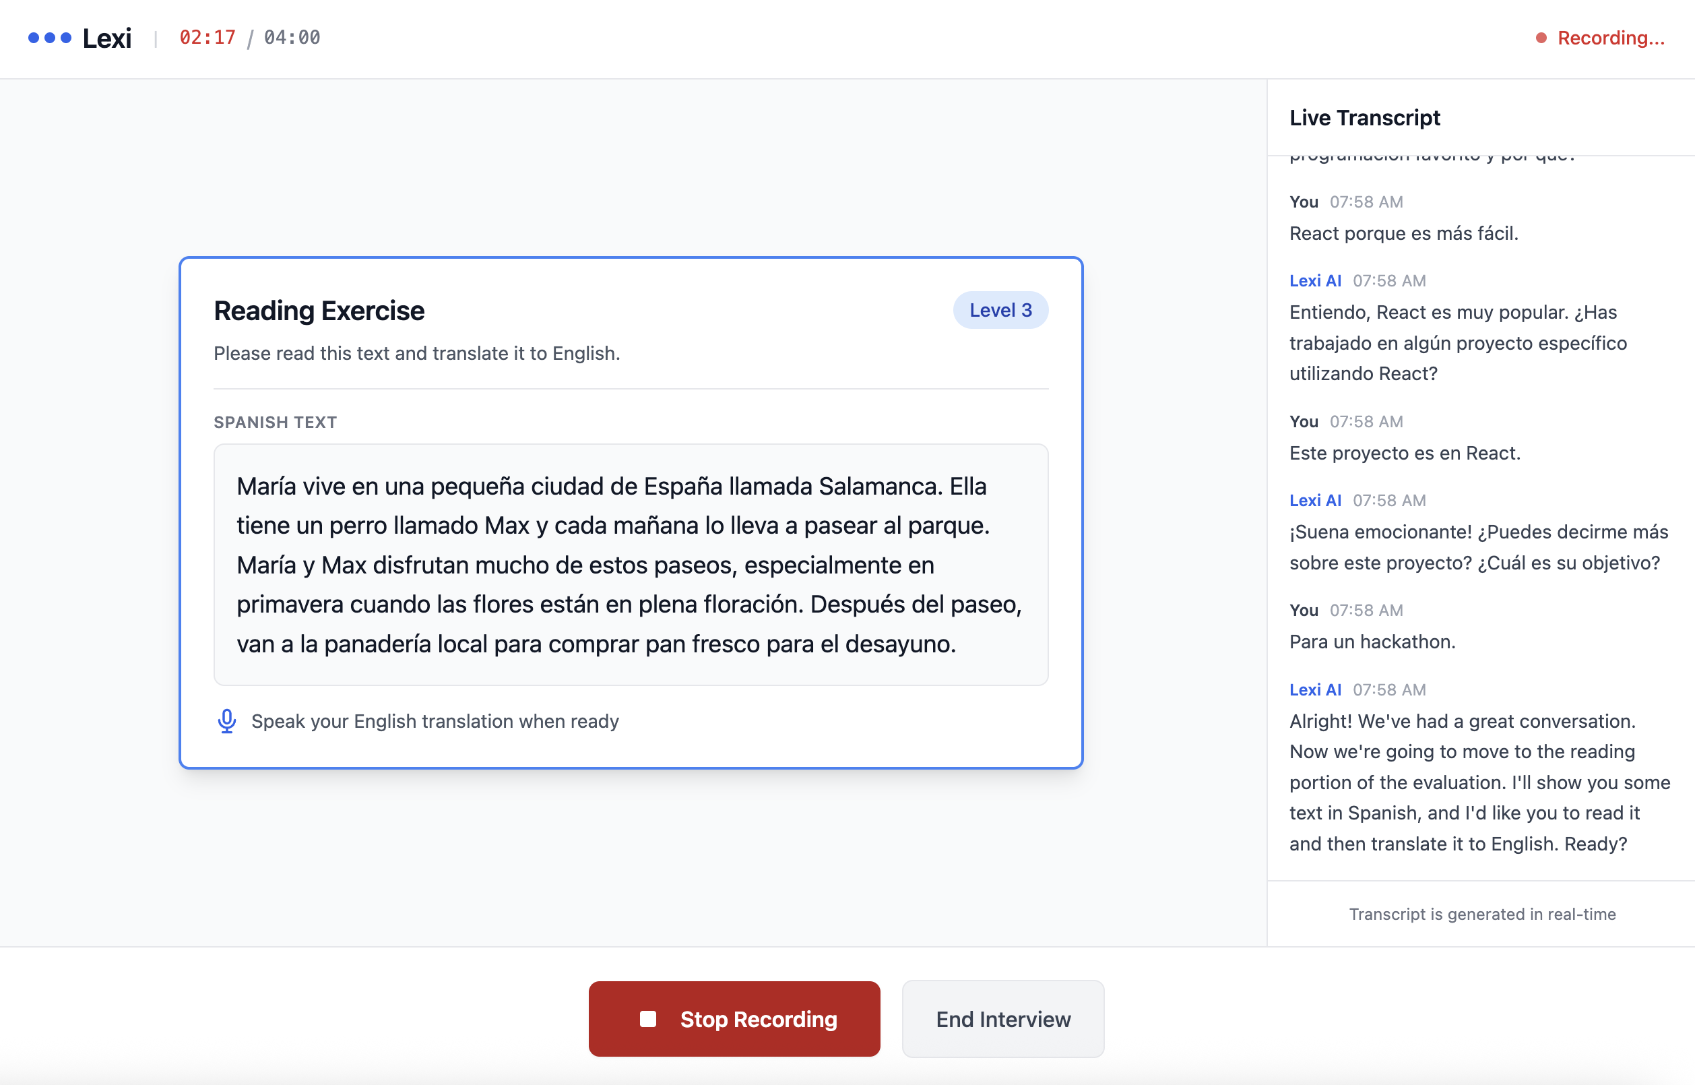1695x1085 pixels.
Task: Click the Reading Exercise title
Action: click(319, 311)
